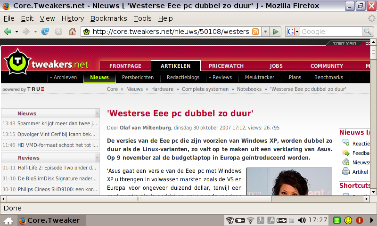Click the Core breadcrumb link
Image resolution: width=377 pixels, height=226 pixels.
[x=112, y=89]
